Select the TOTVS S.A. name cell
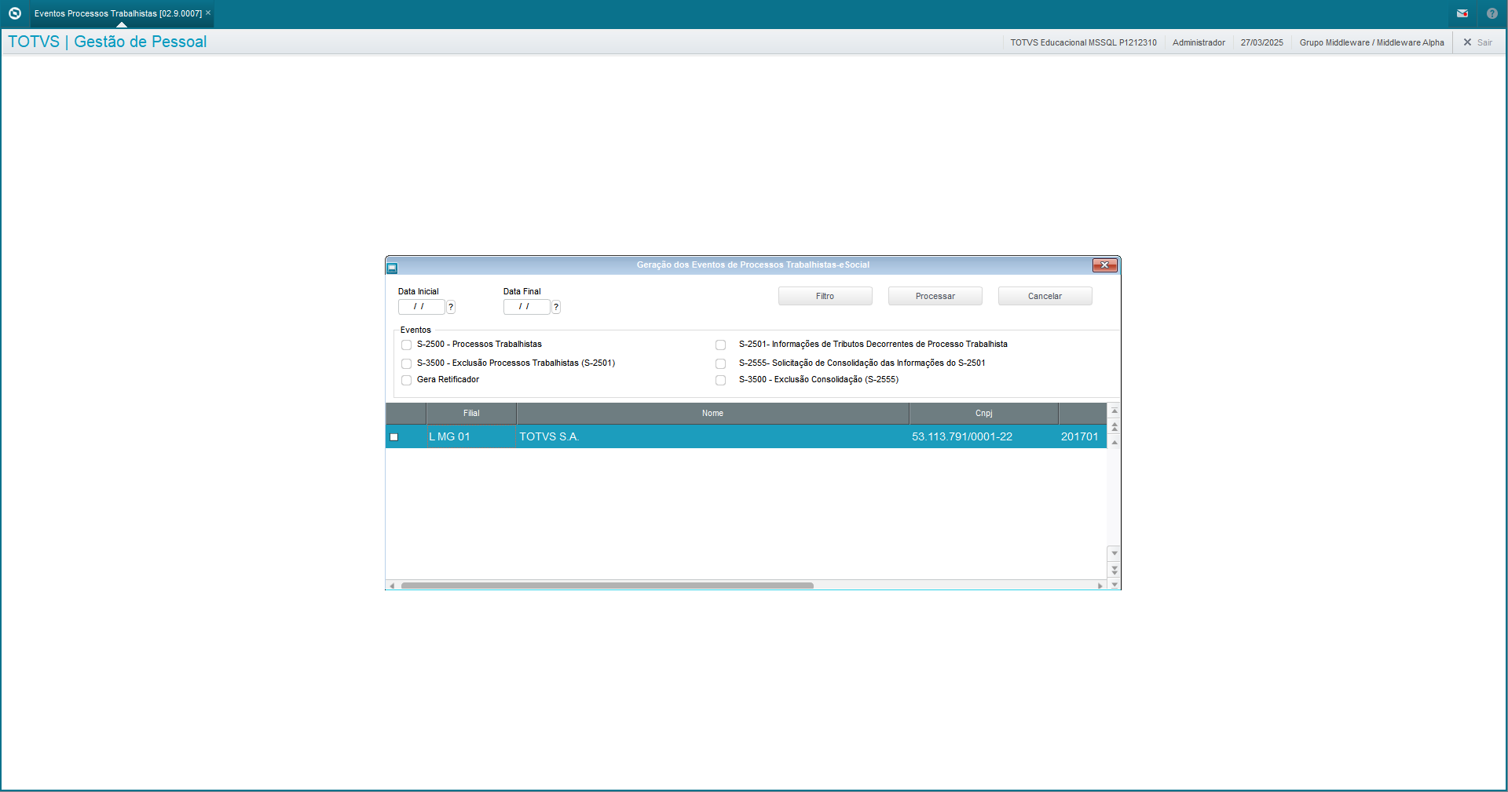 (x=712, y=436)
